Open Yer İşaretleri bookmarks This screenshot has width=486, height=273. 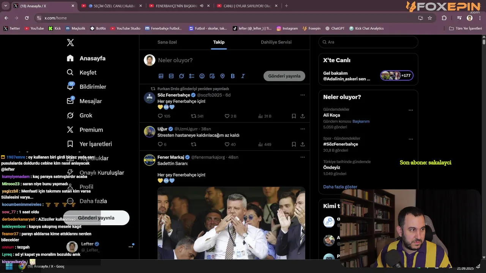coord(89,144)
